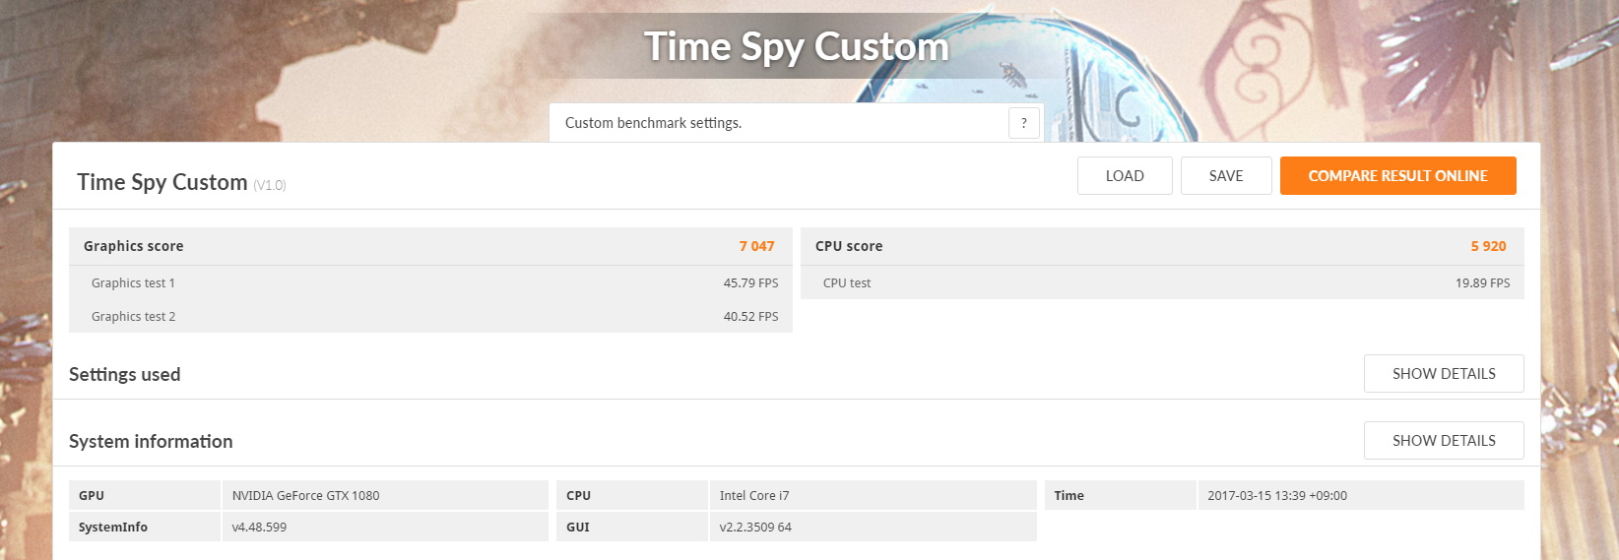Image resolution: width=1619 pixels, height=560 pixels.
Task: Load a saved benchmark result
Action: click(x=1125, y=176)
